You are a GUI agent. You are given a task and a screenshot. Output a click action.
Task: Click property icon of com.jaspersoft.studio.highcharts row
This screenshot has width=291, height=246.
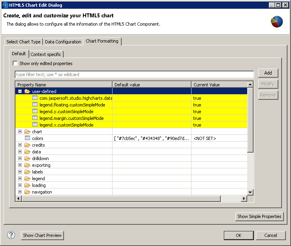[x=35, y=98]
